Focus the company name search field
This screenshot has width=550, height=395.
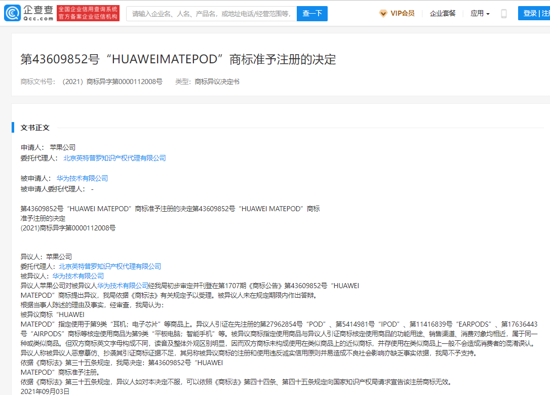pos(212,13)
